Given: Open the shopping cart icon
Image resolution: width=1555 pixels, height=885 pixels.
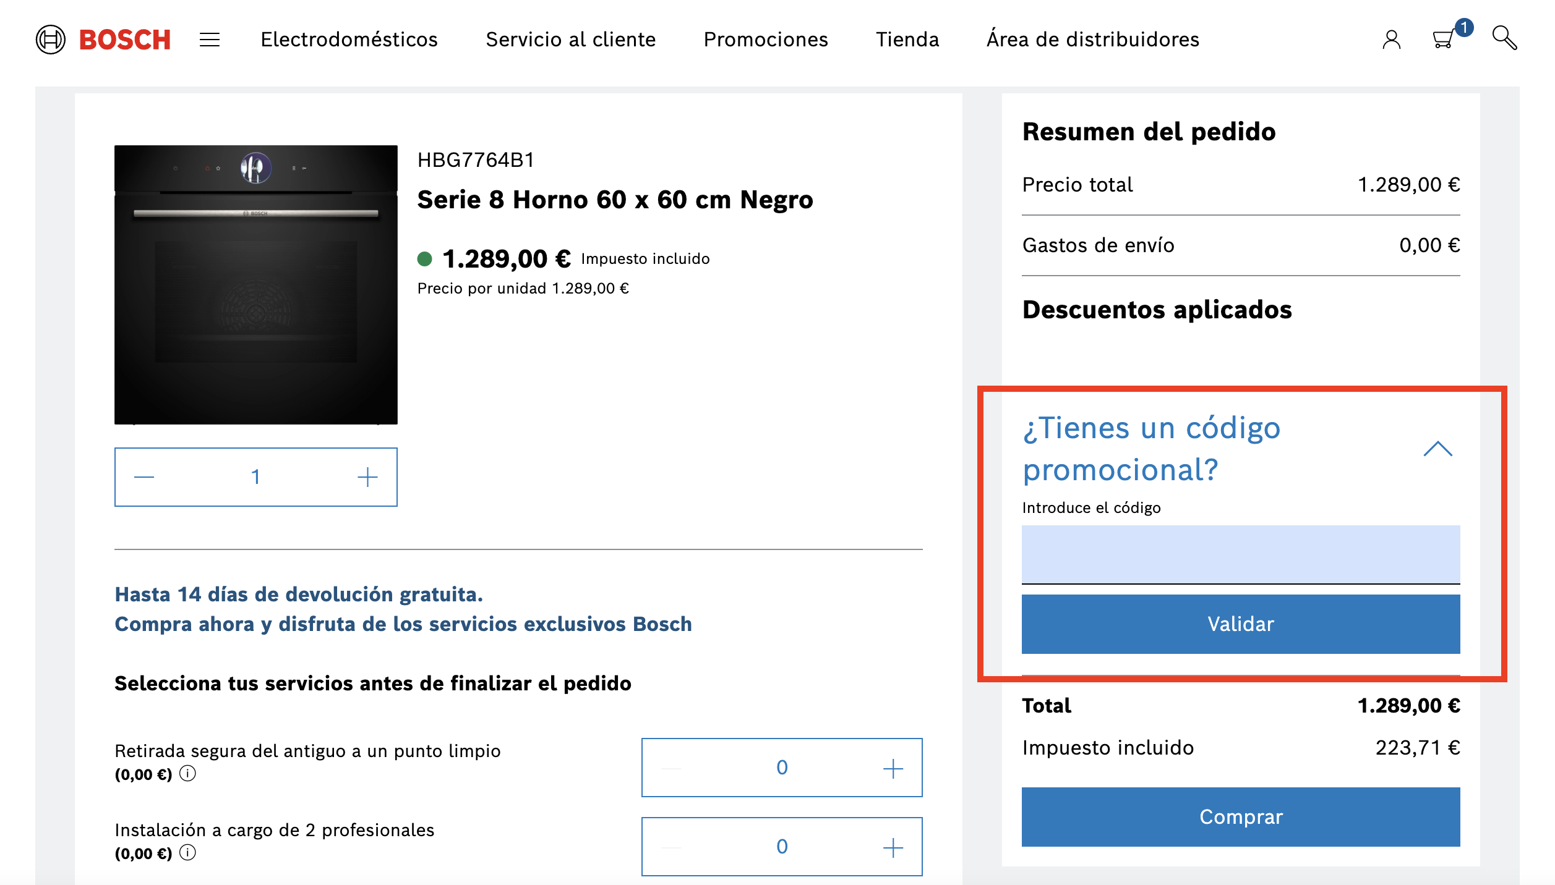Looking at the screenshot, I should tap(1444, 39).
